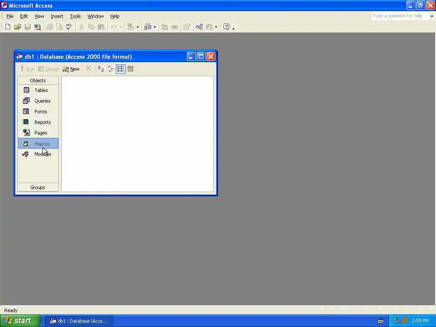The width and height of the screenshot is (436, 327).
Task: Select Pages in the Objects list
Action: click(x=38, y=133)
